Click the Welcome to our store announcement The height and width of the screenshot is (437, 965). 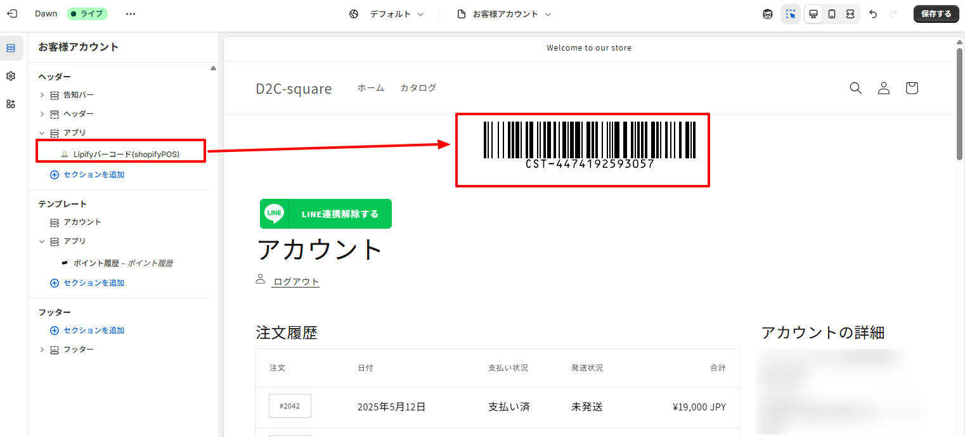point(589,48)
